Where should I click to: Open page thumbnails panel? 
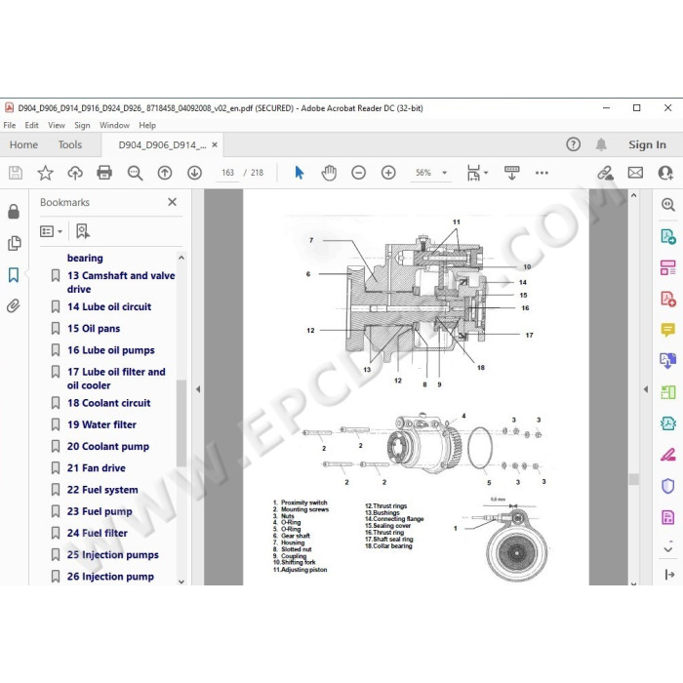[x=14, y=244]
